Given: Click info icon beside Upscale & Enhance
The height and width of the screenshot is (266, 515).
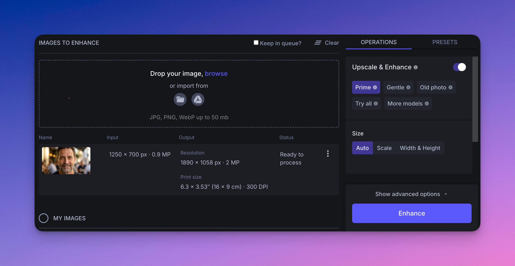Looking at the screenshot, I should pyautogui.click(x=416, y=67).
